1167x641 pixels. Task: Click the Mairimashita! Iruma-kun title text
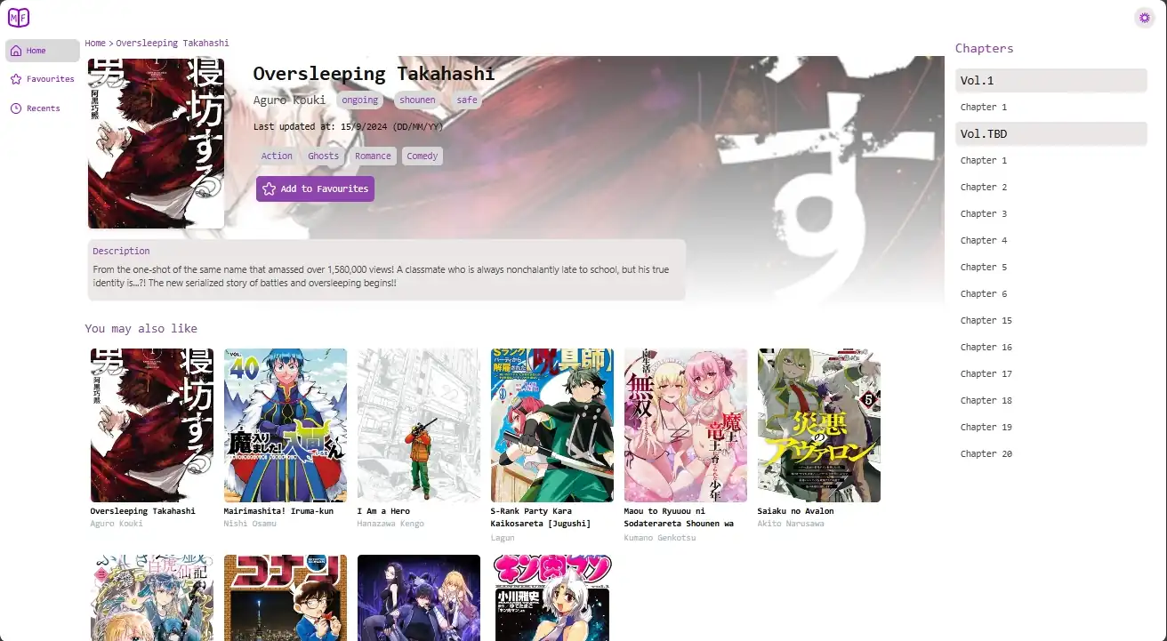278,511
